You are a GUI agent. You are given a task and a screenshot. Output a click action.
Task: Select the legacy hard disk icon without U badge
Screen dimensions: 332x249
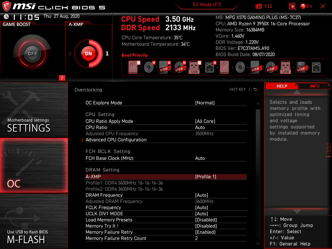click(224, 67)
